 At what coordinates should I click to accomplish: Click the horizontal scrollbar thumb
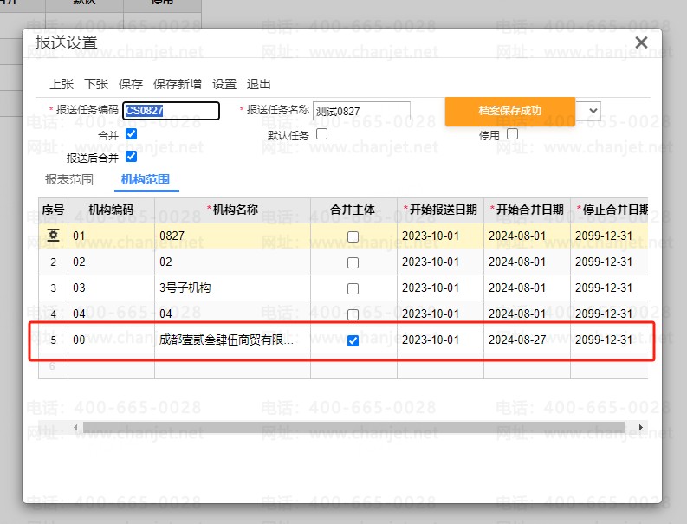pos(353,427)
